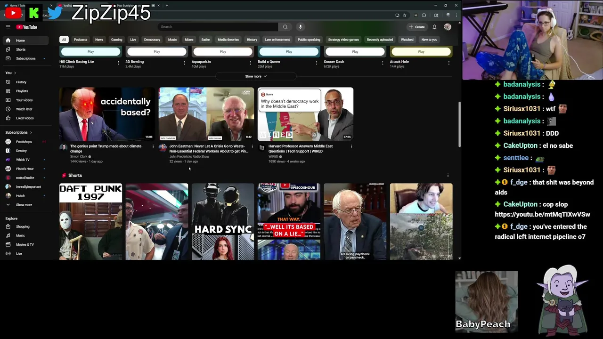Open Your videos in the sidebar
Image resolution: width=603 pixels, height=339 pixels.
(26, 100)
